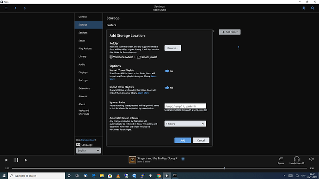The image size is (319, 179).
Task: Cancel the Add Storage Location dialog
Action: 201,140
